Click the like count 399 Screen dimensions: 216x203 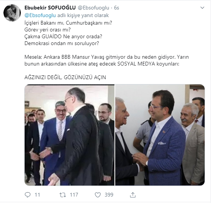tap(109, 195)
